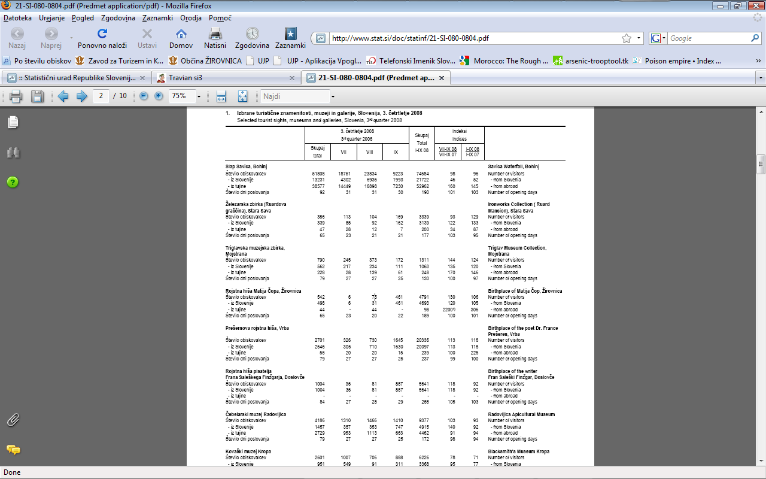Click the Ustavi stop button

coord(147,38)
